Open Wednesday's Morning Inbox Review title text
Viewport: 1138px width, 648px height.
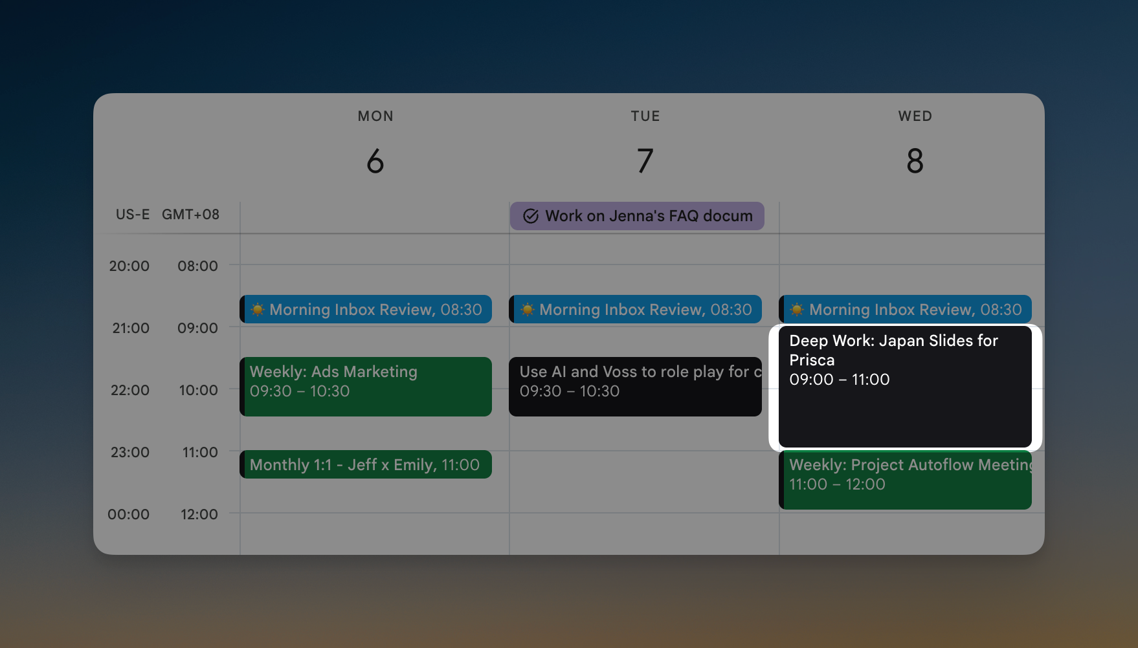pos(891,310)
